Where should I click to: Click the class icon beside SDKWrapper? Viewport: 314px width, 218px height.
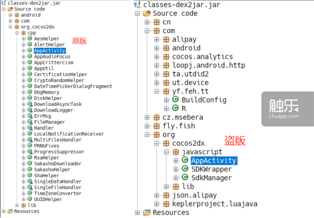pos(185,169)
